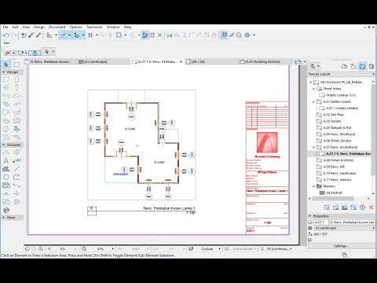Select the Wall tool

pyautogui.click(x=6, y=79)
